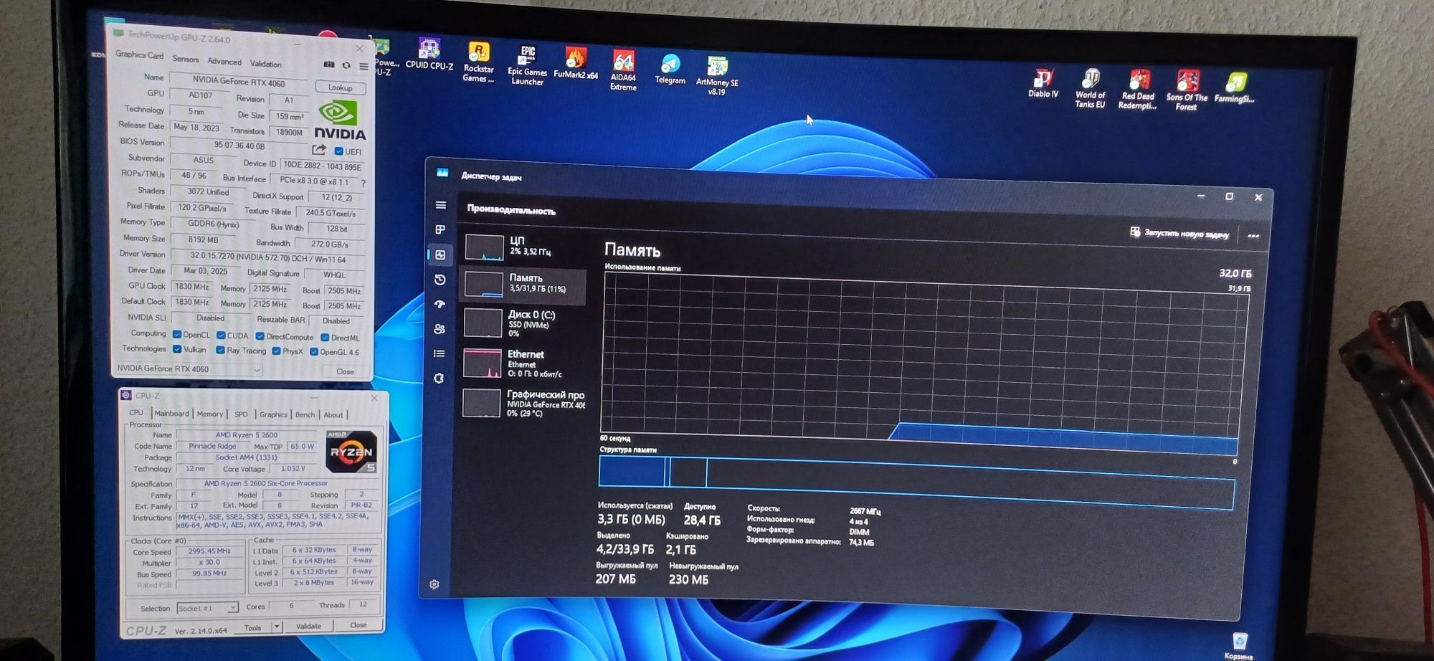
Task: Open the World of Tanks EU shortcut
Action: coord(1090,88)
